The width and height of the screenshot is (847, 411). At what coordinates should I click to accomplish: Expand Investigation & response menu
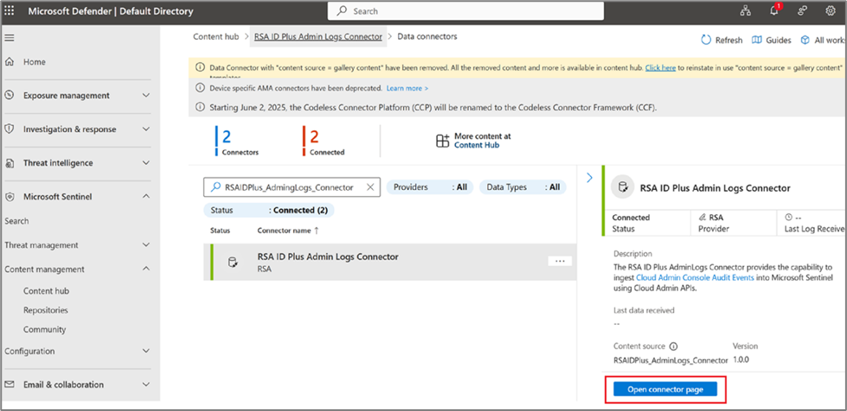[x=145, y=130]
